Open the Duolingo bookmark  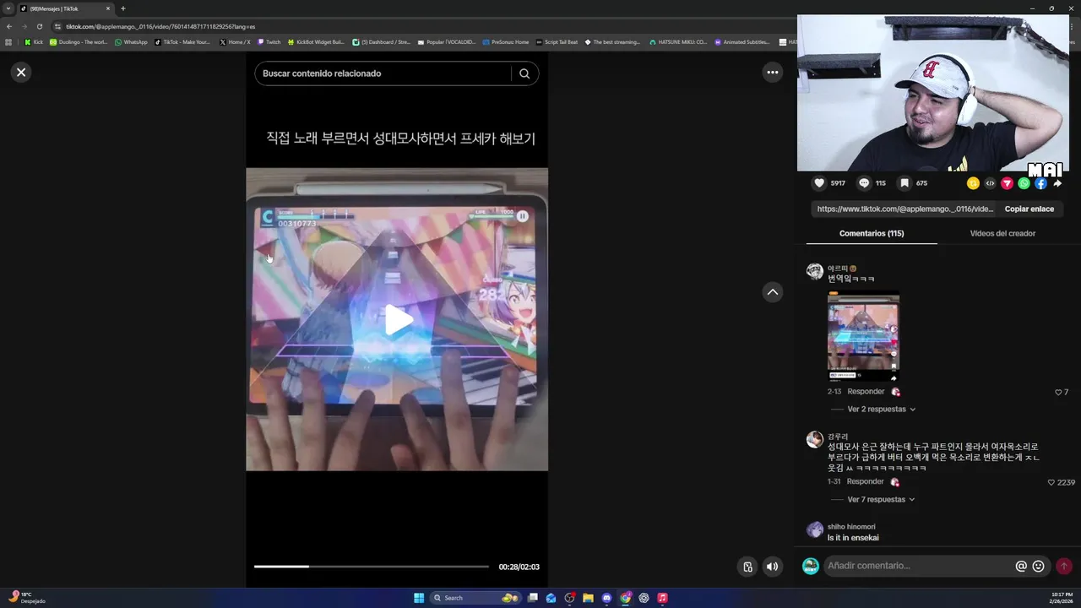click(x=79, y=42)
